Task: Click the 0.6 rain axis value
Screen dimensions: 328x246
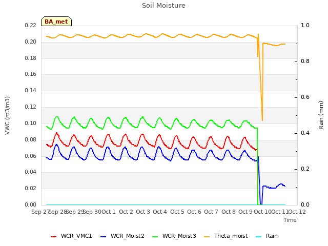Action: point(305,97)
